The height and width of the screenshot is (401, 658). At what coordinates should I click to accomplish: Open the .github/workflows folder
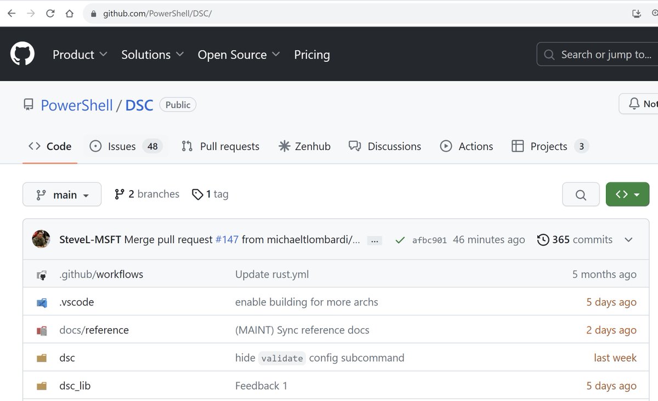click(x=101, y=274)
